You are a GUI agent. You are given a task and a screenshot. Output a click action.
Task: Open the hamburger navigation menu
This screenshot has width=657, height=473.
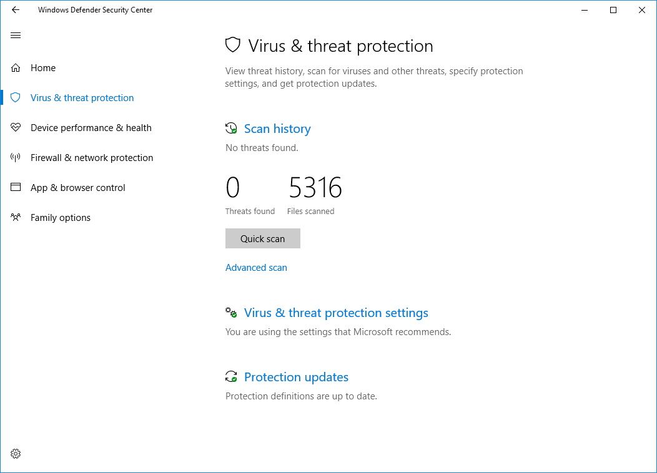tap(16, 35)
